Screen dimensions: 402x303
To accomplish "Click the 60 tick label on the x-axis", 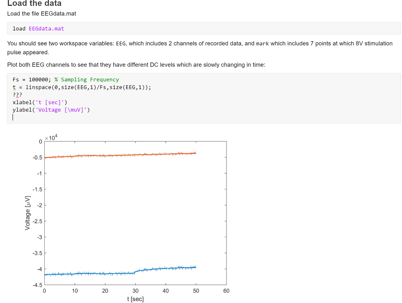I will coord(226,291).
